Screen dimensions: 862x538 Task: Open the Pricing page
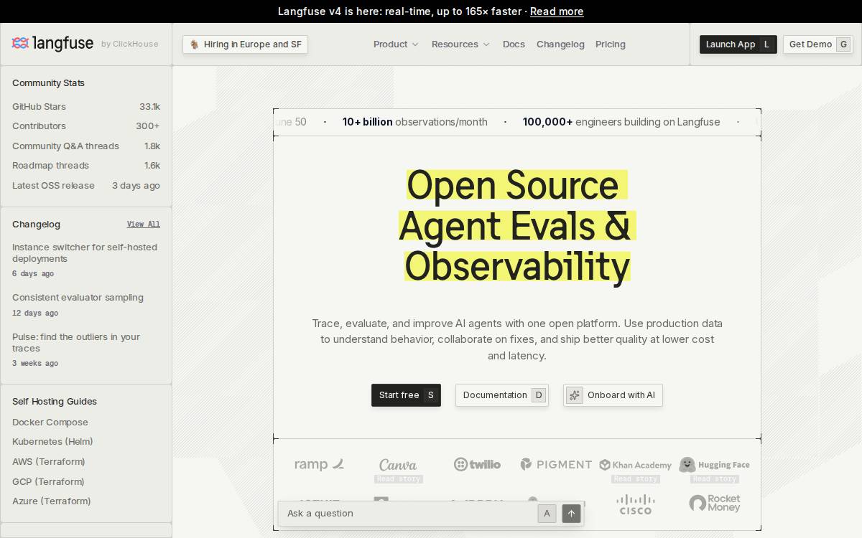click(x=611, y=44)
